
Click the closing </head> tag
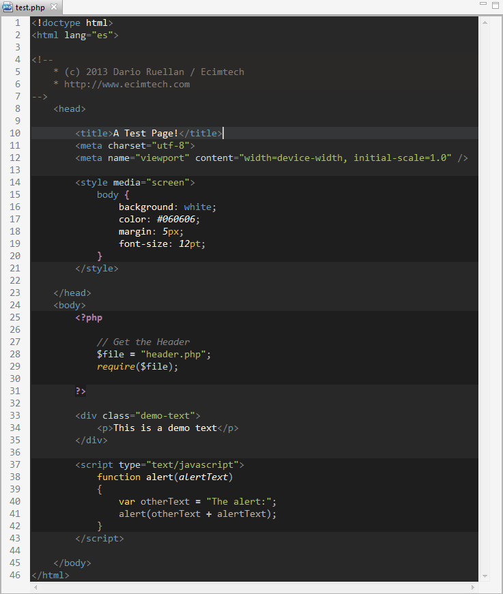coord(72,293)
